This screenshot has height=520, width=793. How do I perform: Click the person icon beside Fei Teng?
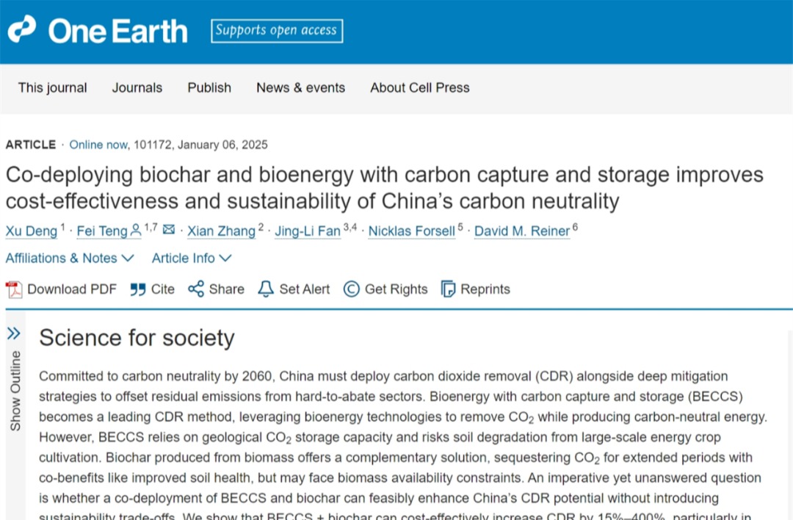click(136, 231)
